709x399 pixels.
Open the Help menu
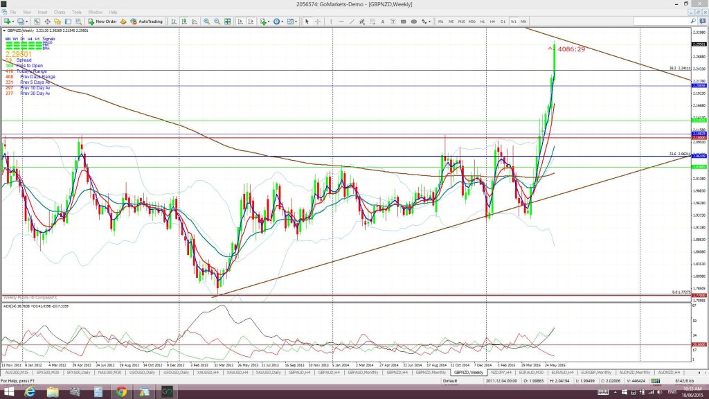coord(113,12)
